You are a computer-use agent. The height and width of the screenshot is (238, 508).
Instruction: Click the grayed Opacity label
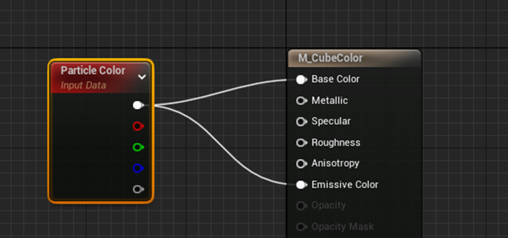tap(329, 205)
